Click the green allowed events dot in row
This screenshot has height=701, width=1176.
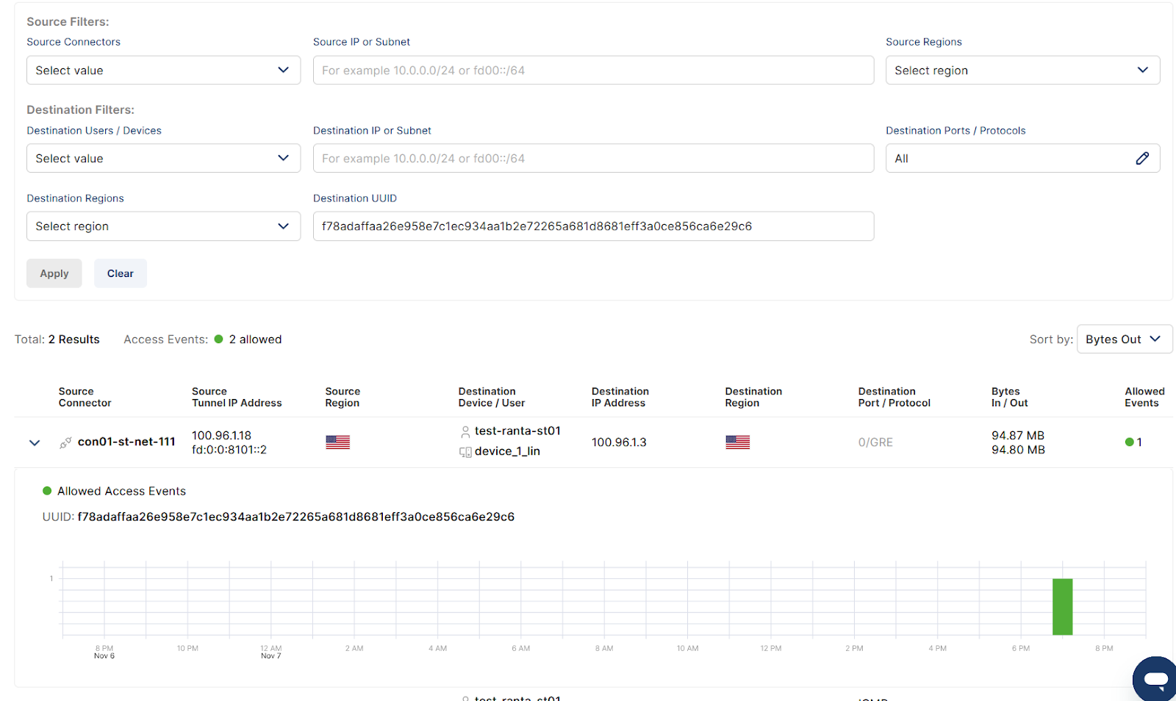pos(1129,442)
